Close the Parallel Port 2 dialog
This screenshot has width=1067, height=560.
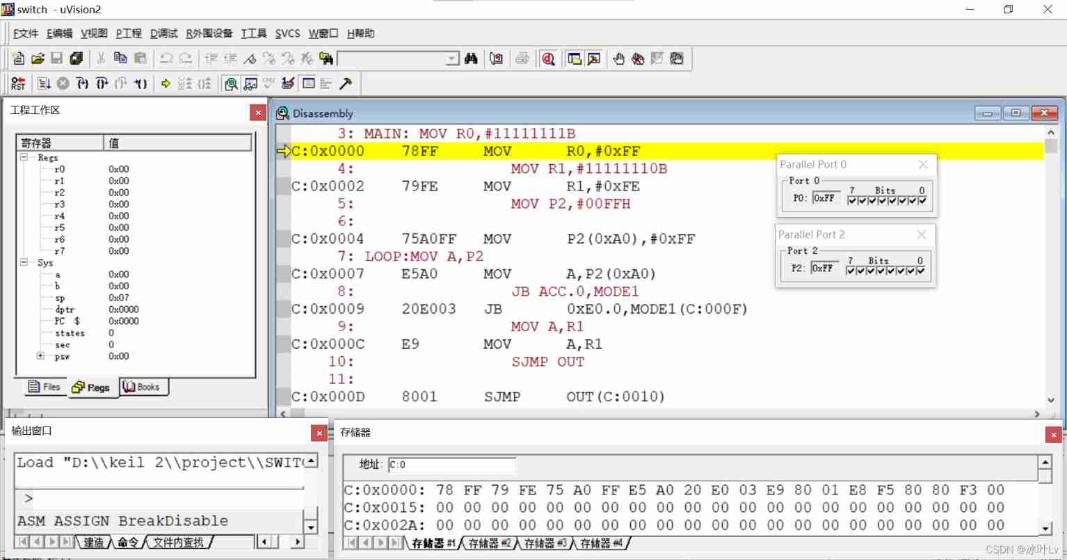pos(921,235)
